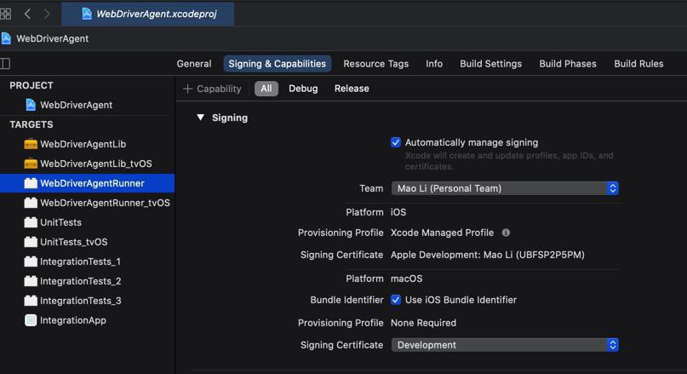Screen dimensions: 687x374
Task: Show info for Xcode Managed Profile
Action: pos(506,233)
